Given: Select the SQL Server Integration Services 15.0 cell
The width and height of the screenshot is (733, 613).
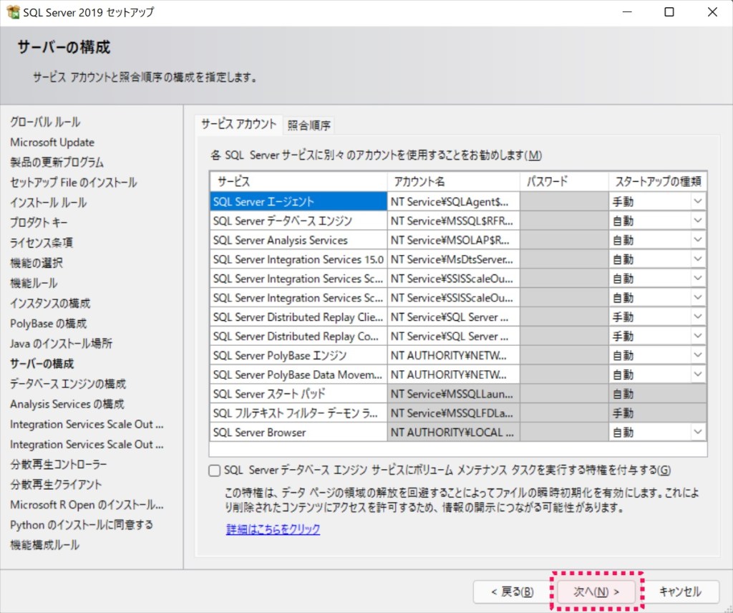Looking at the screenshot, I should click(x=298, y=259).
